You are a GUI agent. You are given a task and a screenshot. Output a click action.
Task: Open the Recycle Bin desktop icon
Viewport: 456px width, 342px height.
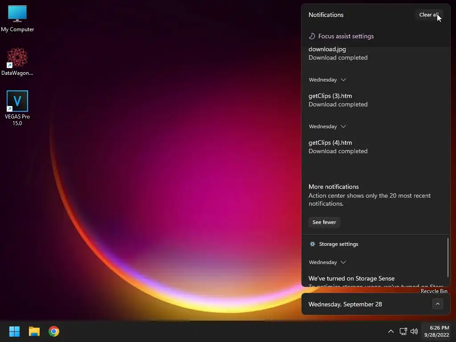tap(434, 291)
